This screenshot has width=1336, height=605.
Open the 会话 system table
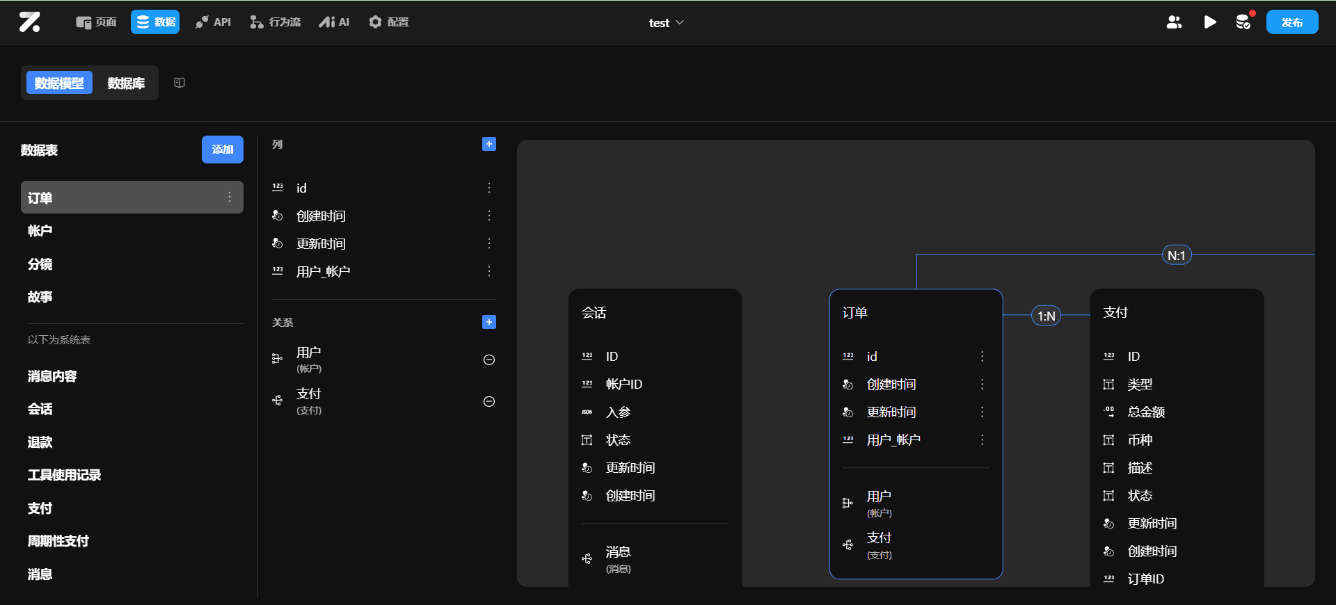pyautogui.click(x=132, y=409)
